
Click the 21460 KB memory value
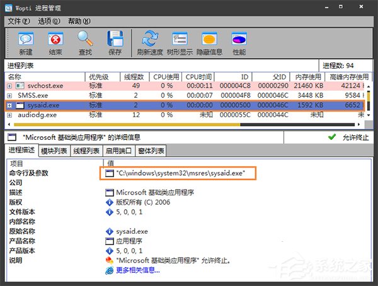point(309,86)
